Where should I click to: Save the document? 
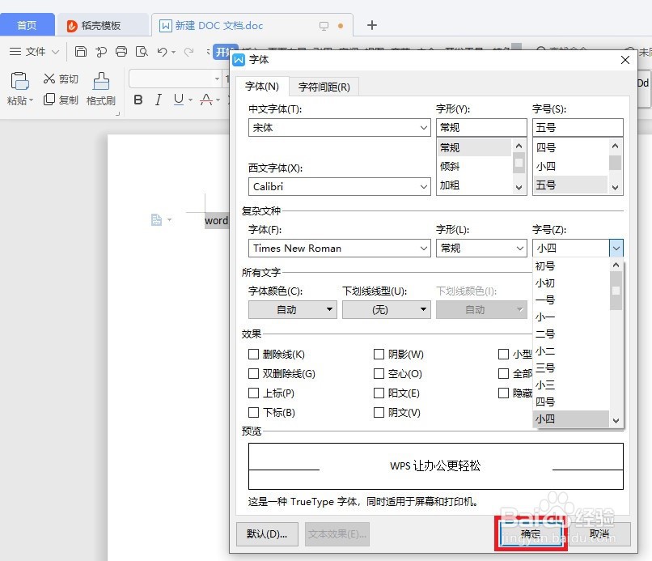point(81,50)
